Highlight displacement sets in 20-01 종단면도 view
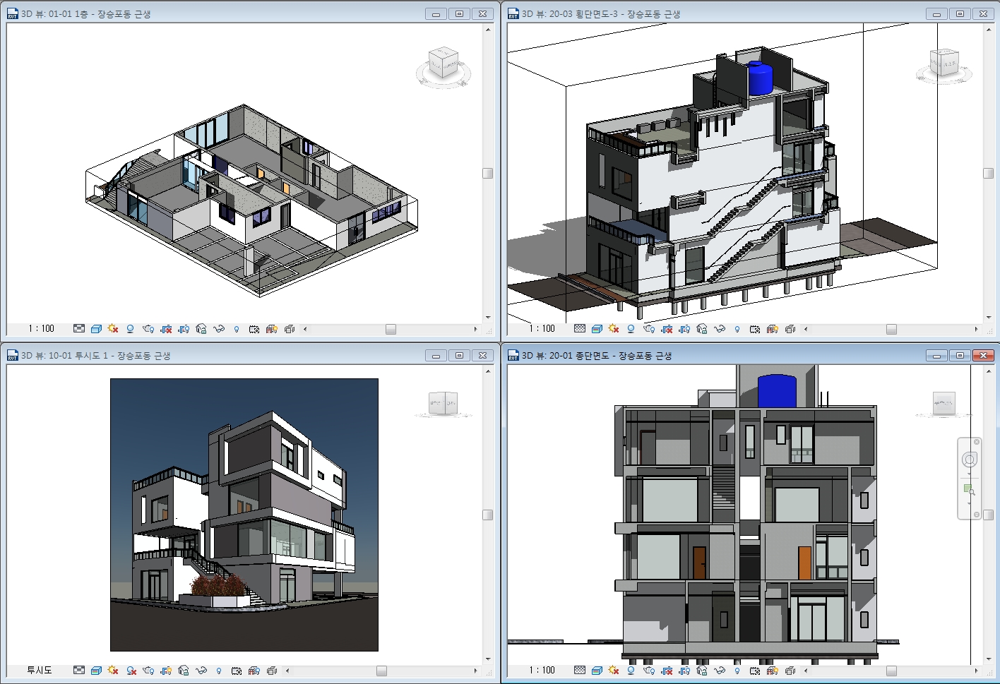Image resolution: width=1000 pixels, height=684 pixels. [x=790, y=671]
